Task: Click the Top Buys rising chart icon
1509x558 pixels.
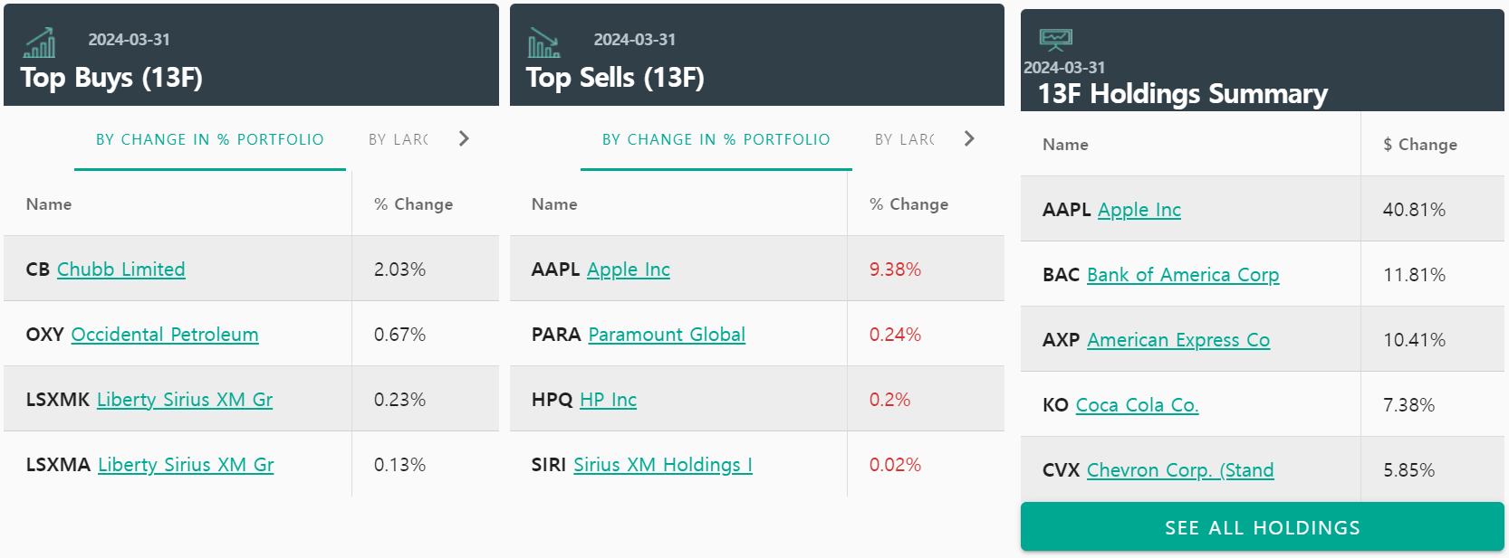Action: [40, 42]
